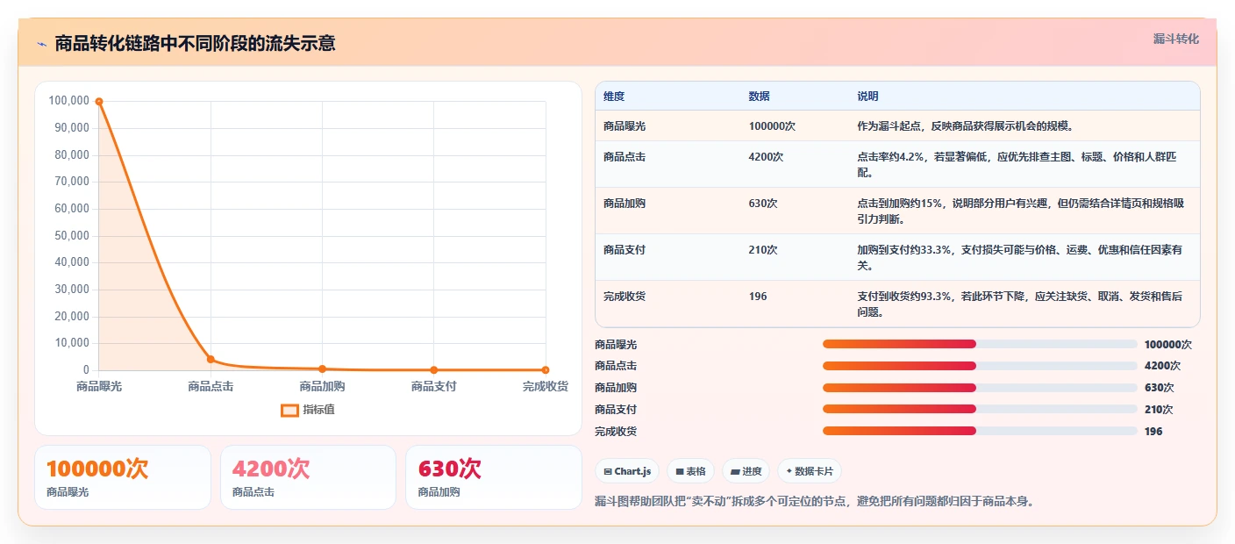
Task: Click the 商品加购 progress bar
Action: click(x=980, y=387)
